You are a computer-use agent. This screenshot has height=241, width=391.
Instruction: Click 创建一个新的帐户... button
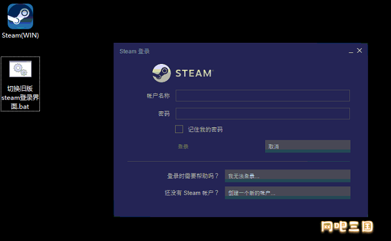288,193
